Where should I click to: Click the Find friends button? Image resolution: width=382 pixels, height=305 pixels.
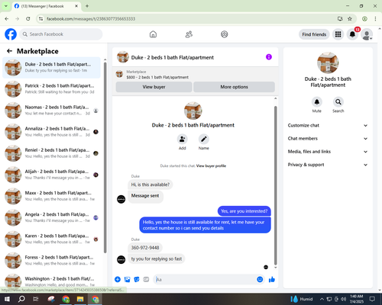314,34
